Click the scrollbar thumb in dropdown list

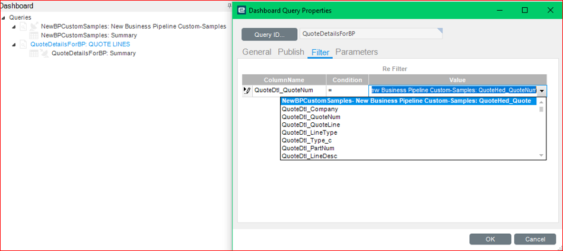tap(542, 109)
